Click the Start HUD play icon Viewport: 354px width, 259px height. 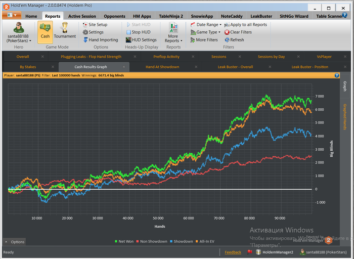coord(128,25)
